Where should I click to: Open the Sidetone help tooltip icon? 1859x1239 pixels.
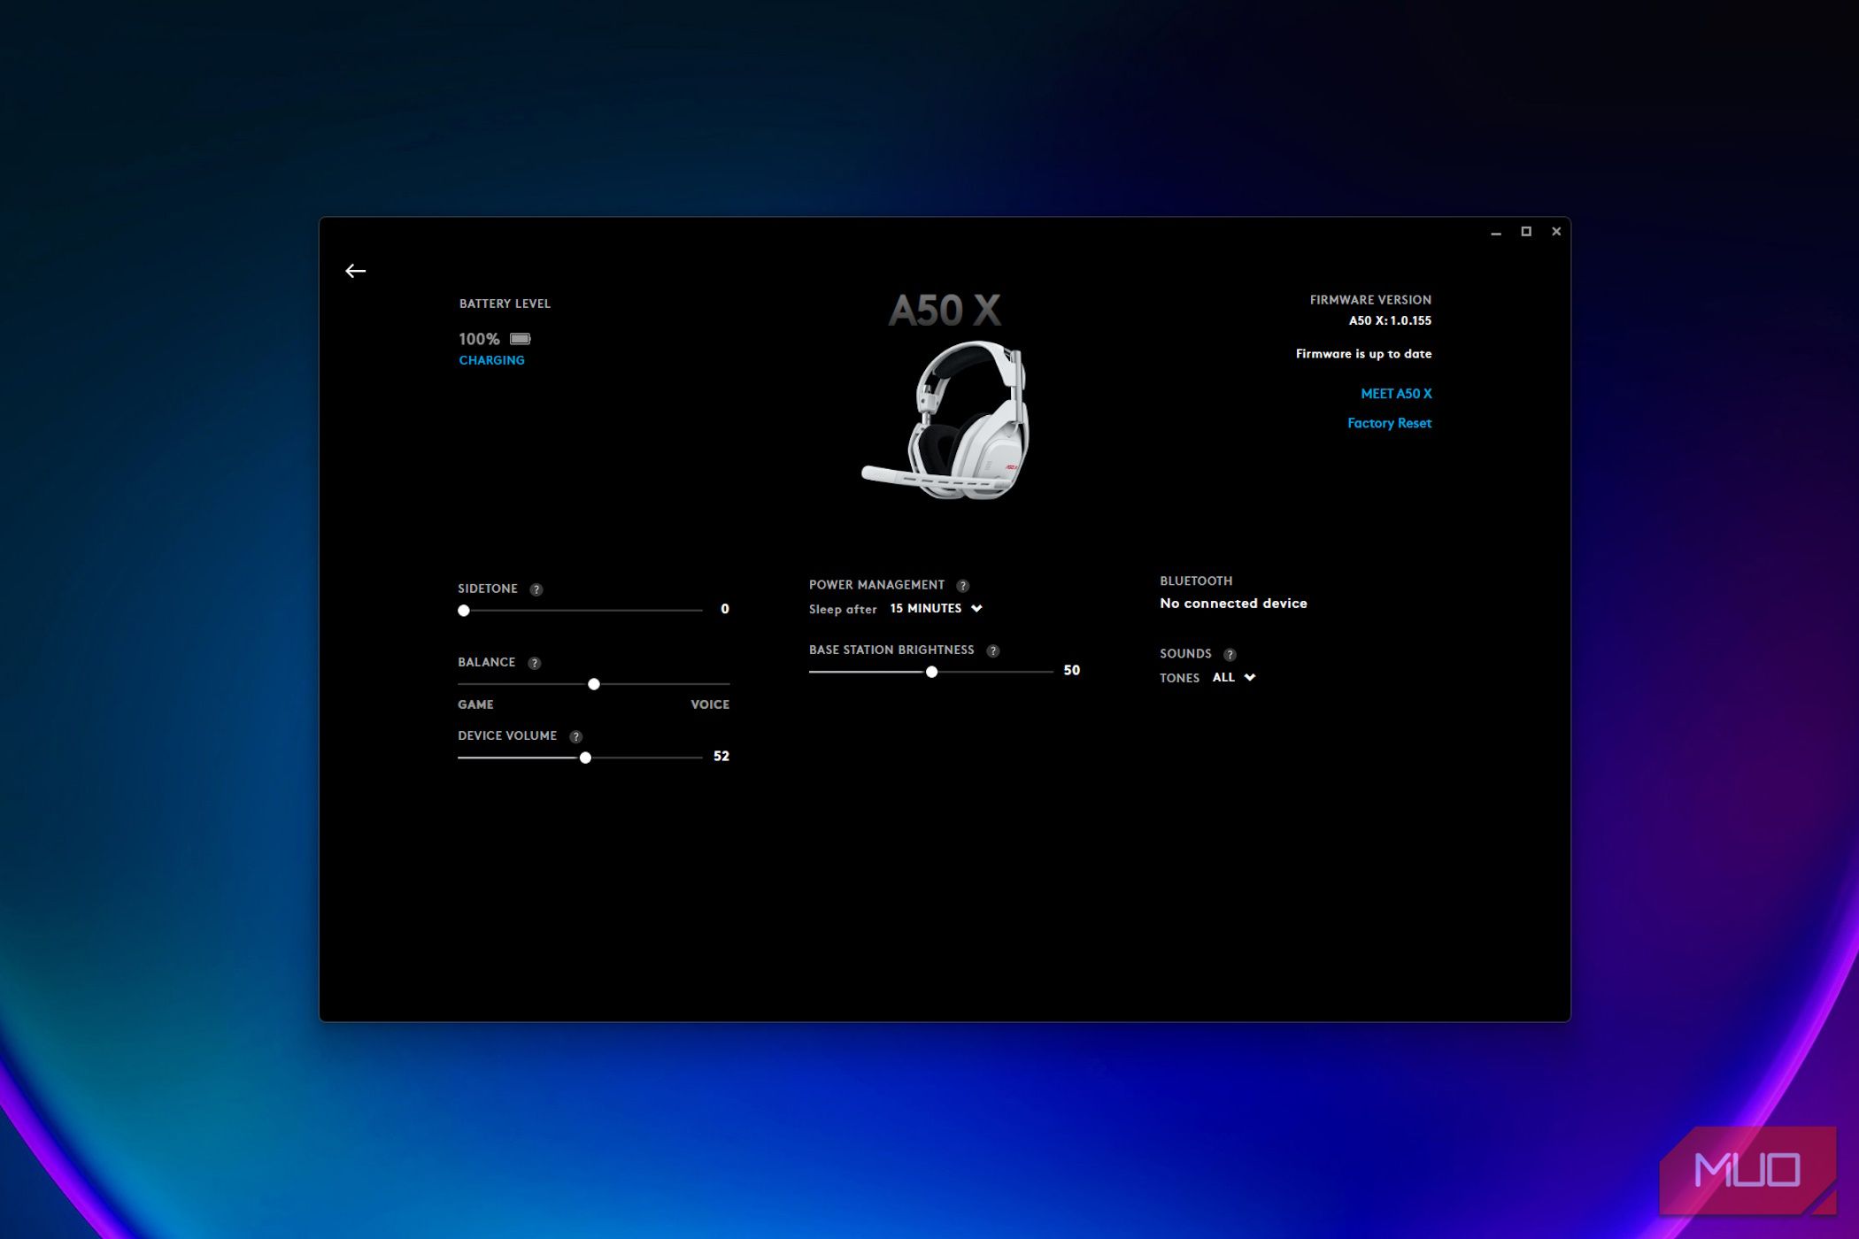point(535,588)
